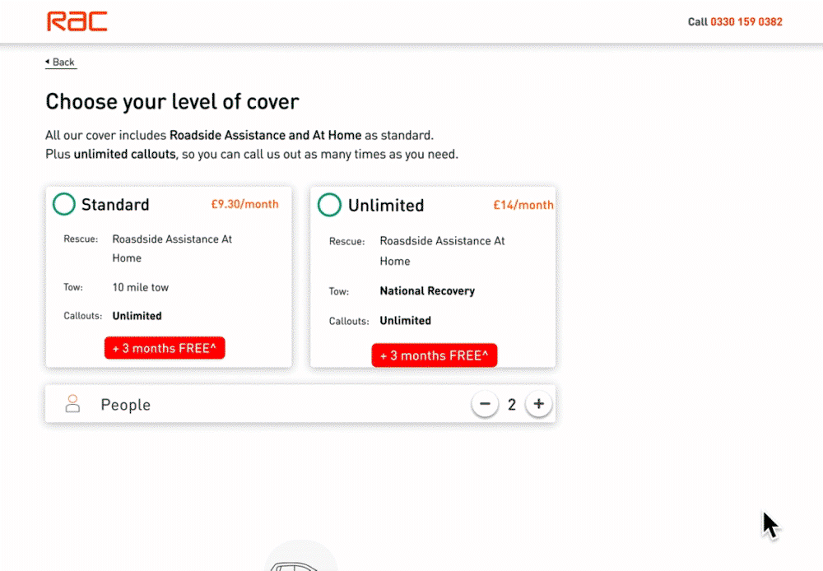Click the £14/month price text
Viewport: 823px width, 571px height.
(523, 205)
